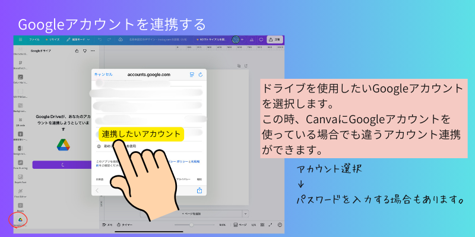Click the ページを追加 add page button
This screenshot has height=237, width=475.
click(191, 213)
